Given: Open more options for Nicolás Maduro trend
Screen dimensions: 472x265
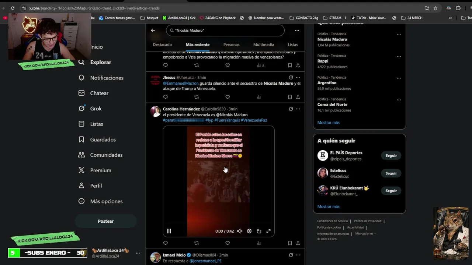Looking at the screenshot, I should [x=399, y=35].
